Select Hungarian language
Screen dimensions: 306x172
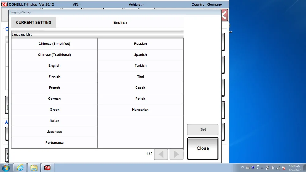(140, 110)
